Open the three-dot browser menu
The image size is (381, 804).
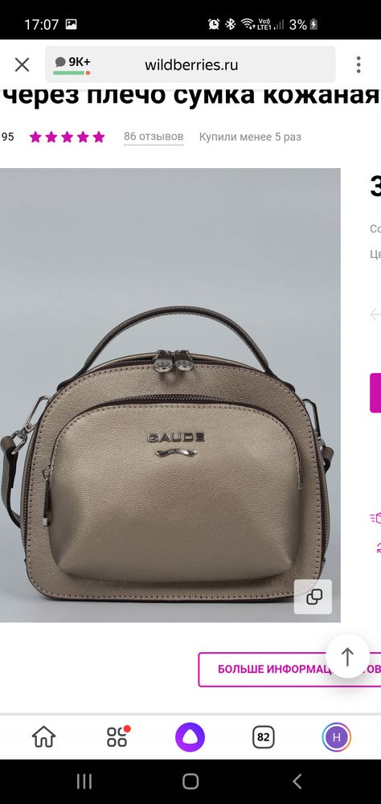click(358, 64)
